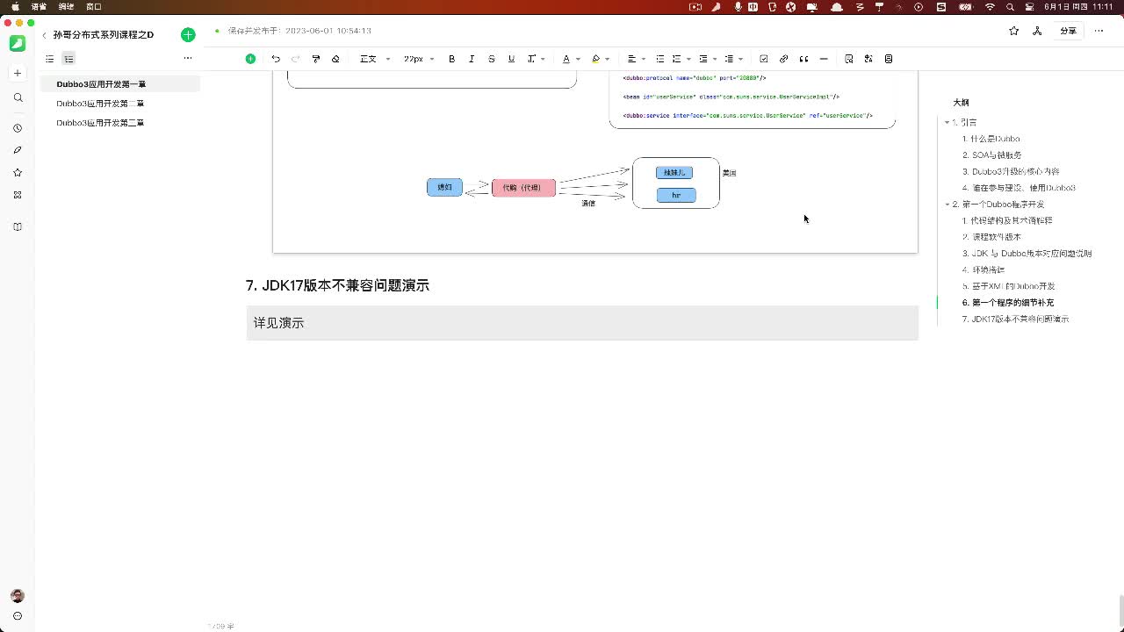Open document Dubbo3应用开发第一章
Image resolution: width=1124 pixels, height=632 pixels.
(x=120, y=84)
